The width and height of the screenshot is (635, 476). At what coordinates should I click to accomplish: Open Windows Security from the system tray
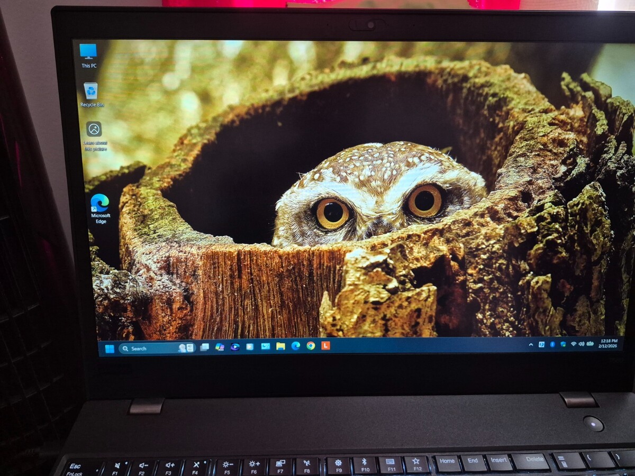tap(563, 344)
